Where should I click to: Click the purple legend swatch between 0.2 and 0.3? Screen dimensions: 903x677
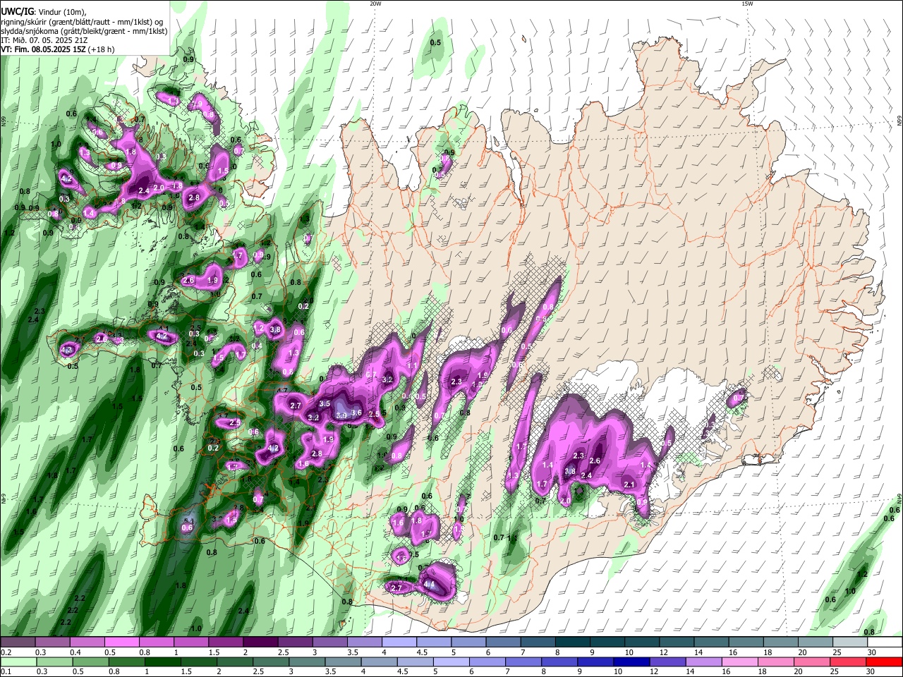coord(19,642)
